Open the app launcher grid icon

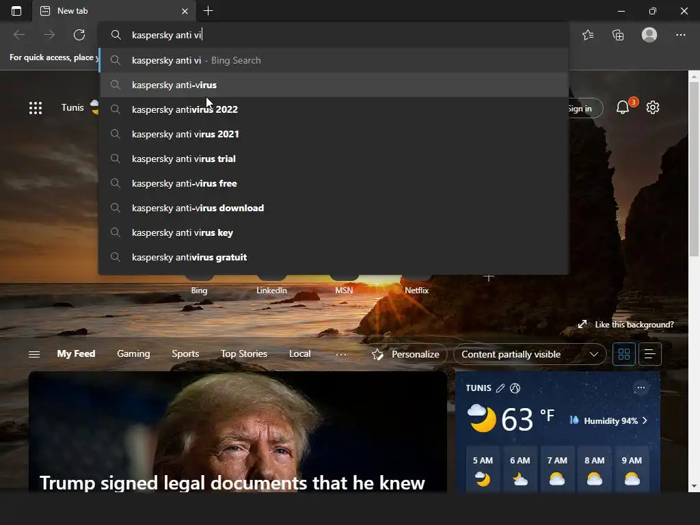pyautogui.click(x=36, y=107)
